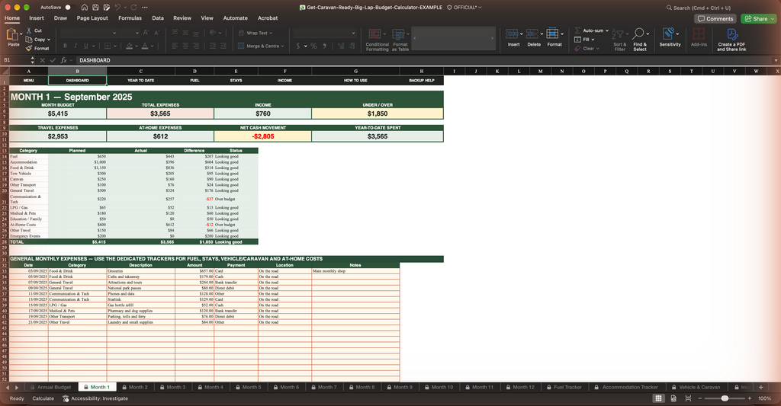This screenshot has height=406, width=781.
Task: Open the font name dropdown
Action: pos(114,33)
